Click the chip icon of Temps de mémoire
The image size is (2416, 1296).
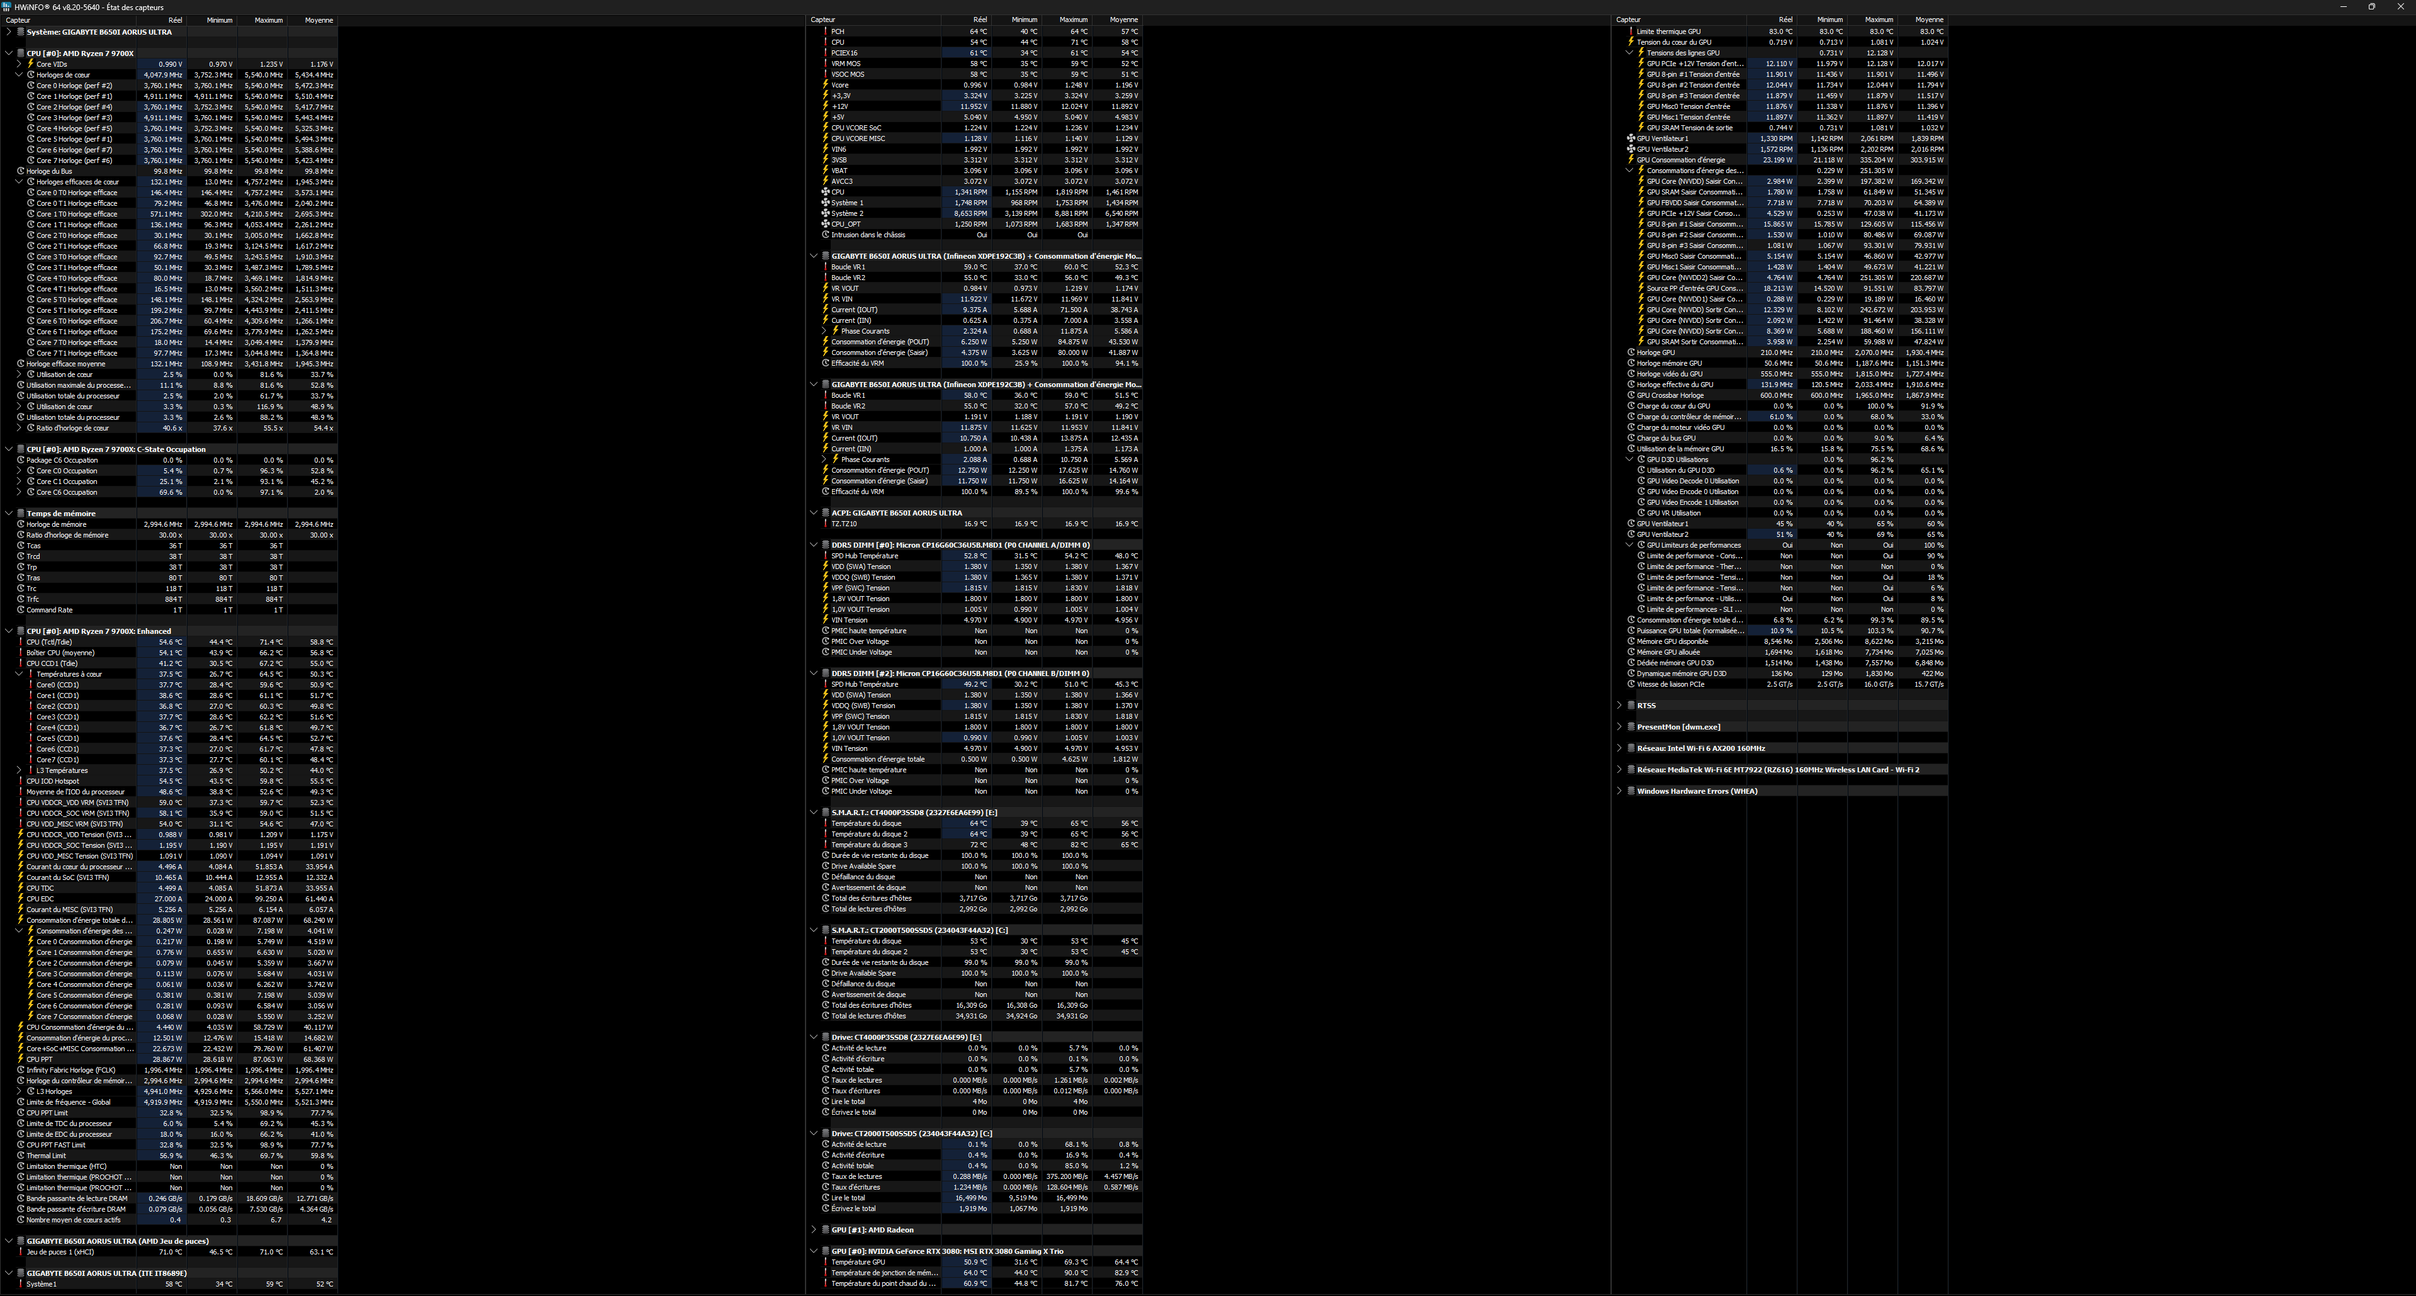pos(21,514)
